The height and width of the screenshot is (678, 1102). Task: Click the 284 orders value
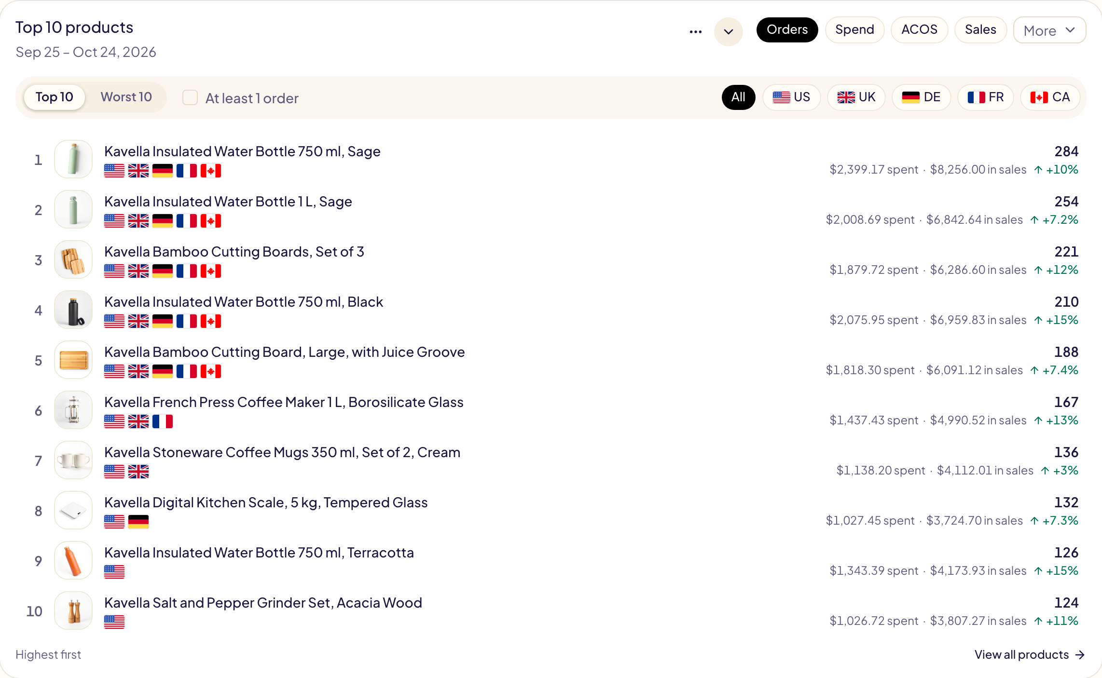pos(1066,151)
